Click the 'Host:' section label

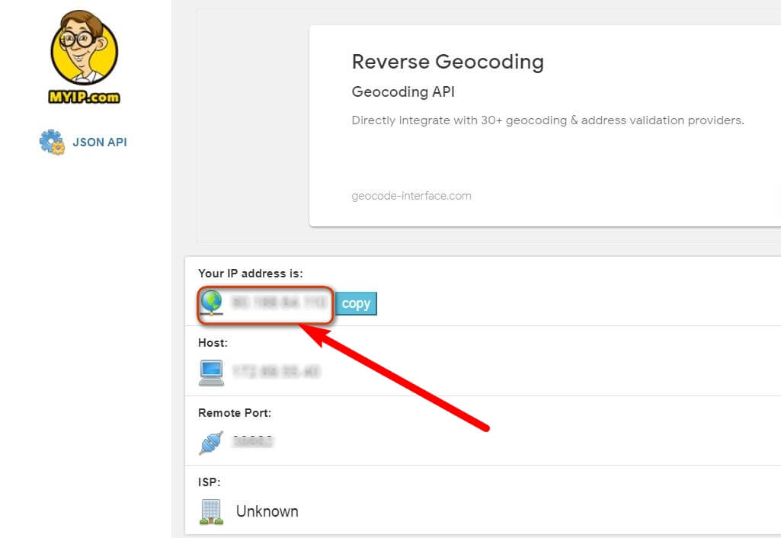[x=213, y=343]
